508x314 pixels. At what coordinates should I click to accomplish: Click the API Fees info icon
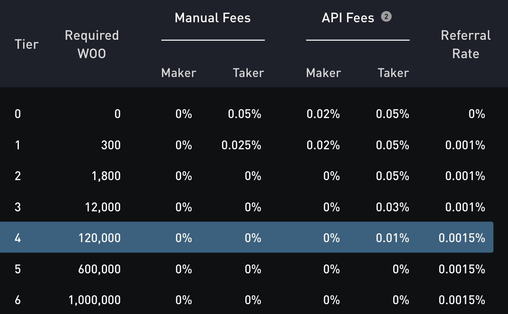(x=386, y=17)
